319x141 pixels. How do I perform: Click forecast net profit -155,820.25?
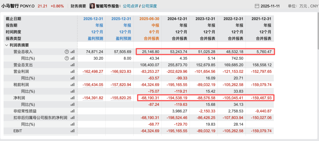tap(121, 98)
